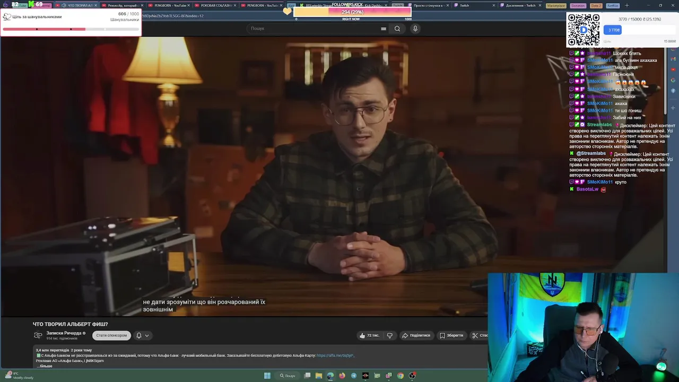
Task: Switch to the Режиссёр, который tab
Action: pyautogui.click(x=121, y=5)
